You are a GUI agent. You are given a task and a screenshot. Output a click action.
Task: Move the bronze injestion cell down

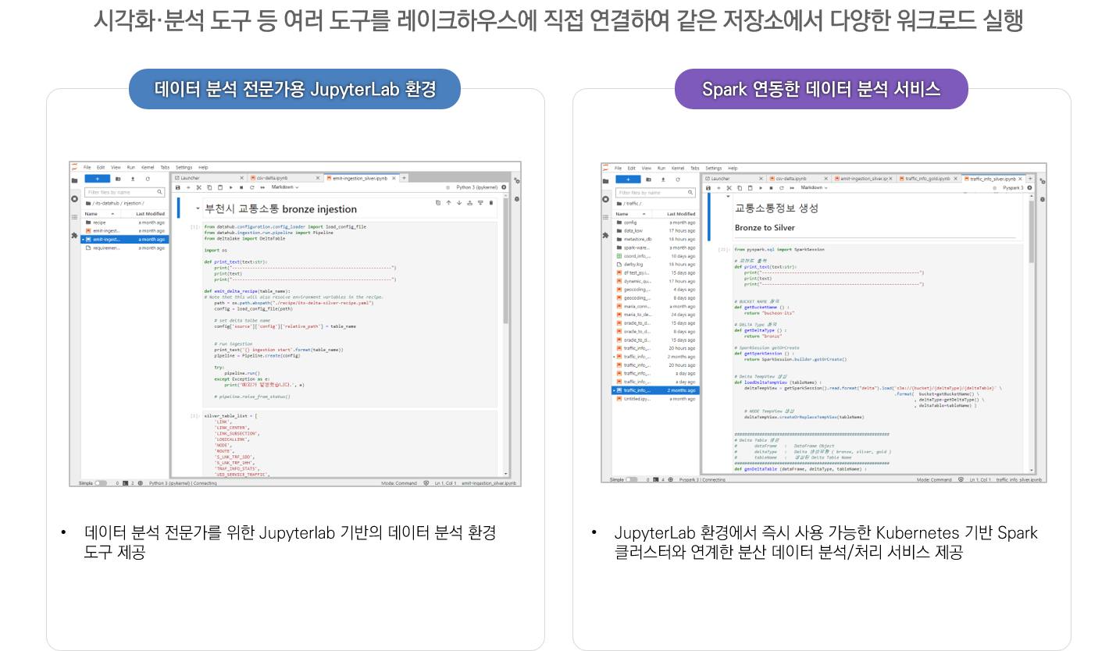[459, 203]
